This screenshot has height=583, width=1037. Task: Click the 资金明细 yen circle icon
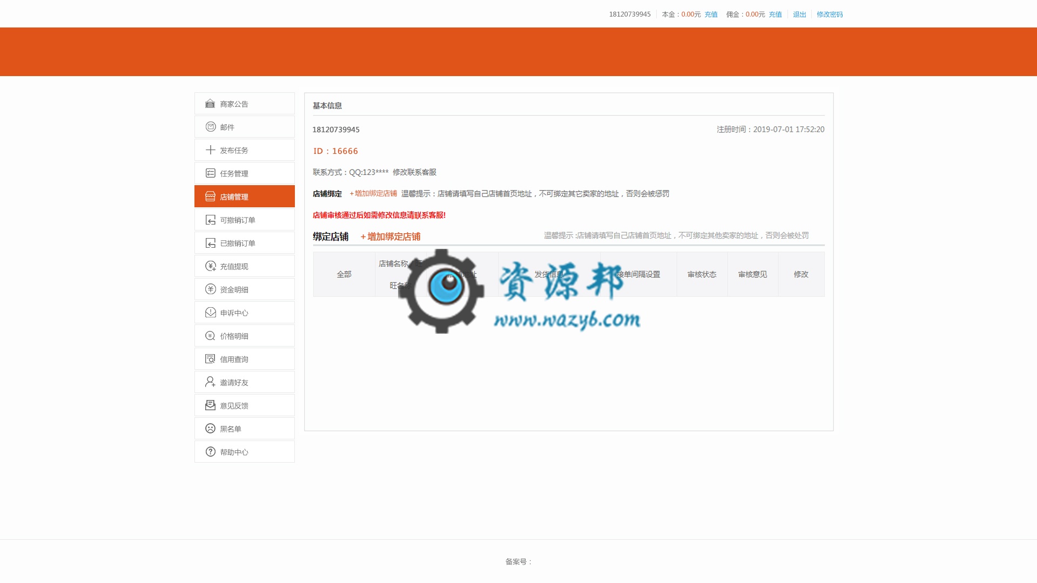click(210, 289)
